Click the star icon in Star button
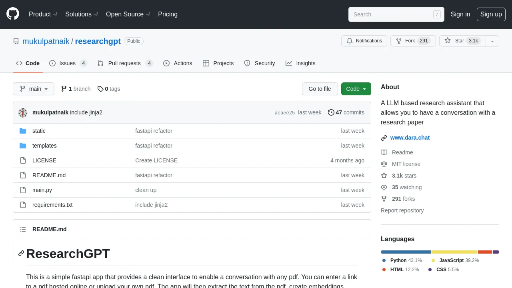512x288 pixels. click(x=448, y=41)
